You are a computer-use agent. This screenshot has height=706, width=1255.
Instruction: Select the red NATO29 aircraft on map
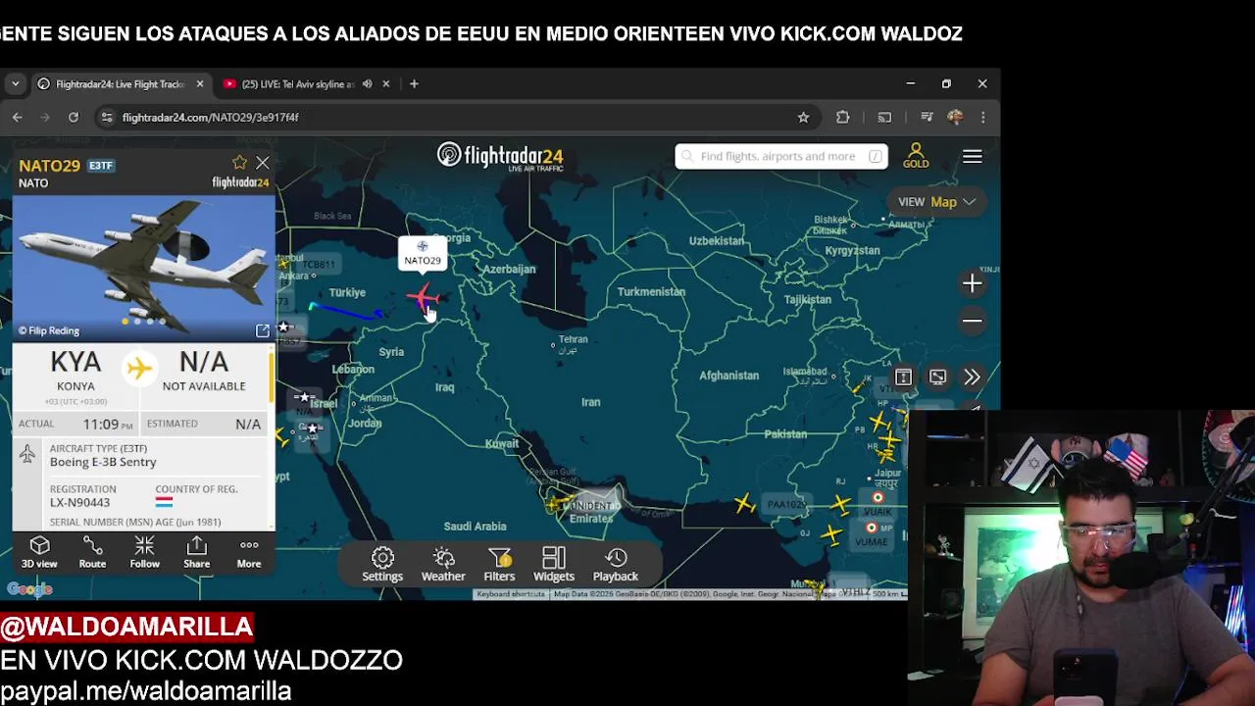tap(423, 296)
